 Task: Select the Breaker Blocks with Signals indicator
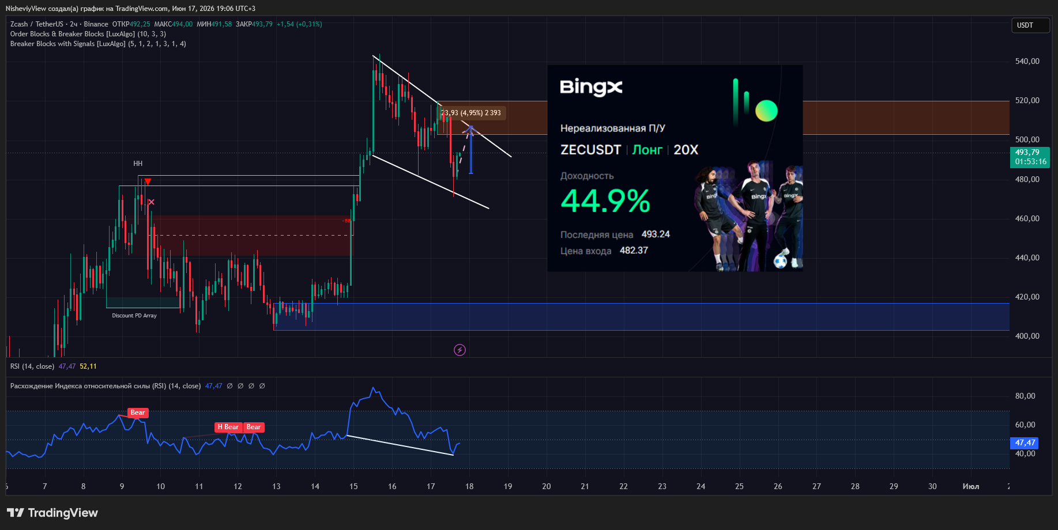tap(98, 44)
